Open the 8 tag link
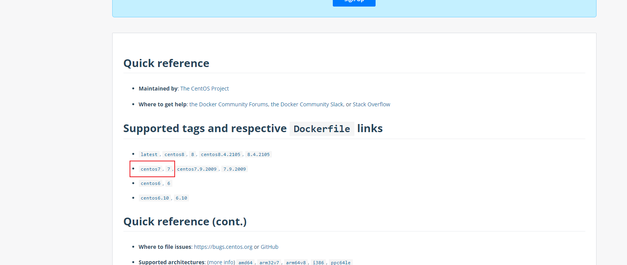627x265 pixels. point(193,154)
